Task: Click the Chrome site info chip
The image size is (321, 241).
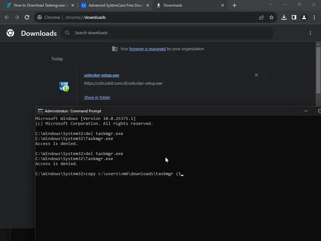Action: tap(49, 18)
